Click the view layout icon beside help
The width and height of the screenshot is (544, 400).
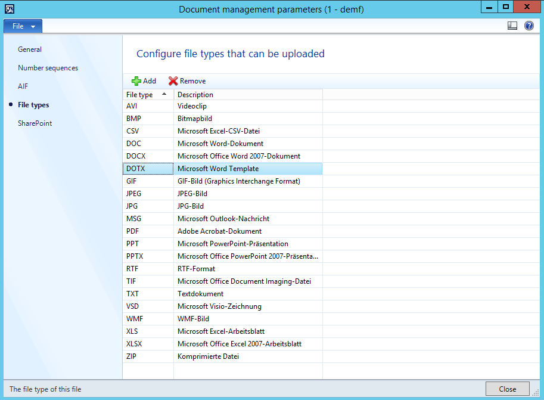[512, 26]
